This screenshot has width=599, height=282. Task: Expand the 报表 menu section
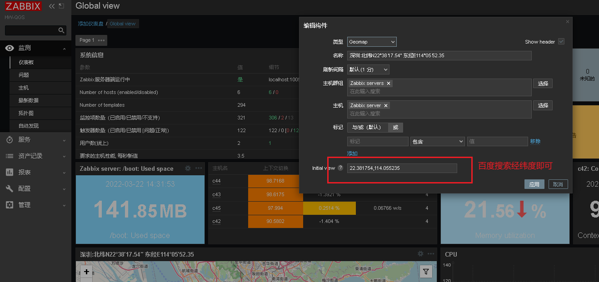pyautogui.click(x=64, y=173)
